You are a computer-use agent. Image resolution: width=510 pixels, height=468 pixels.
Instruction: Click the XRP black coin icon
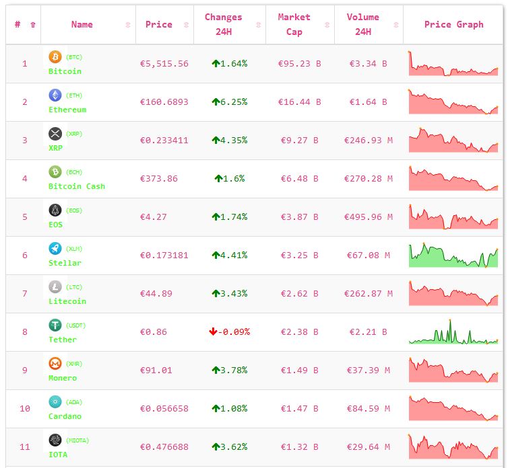point(55,134)
